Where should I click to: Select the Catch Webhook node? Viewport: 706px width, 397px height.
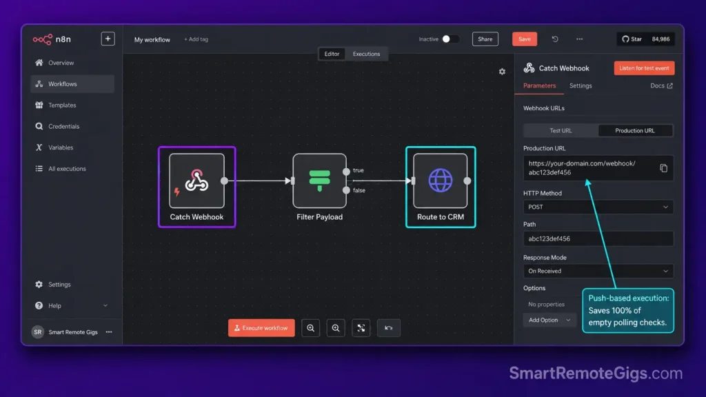click(196, 181)
